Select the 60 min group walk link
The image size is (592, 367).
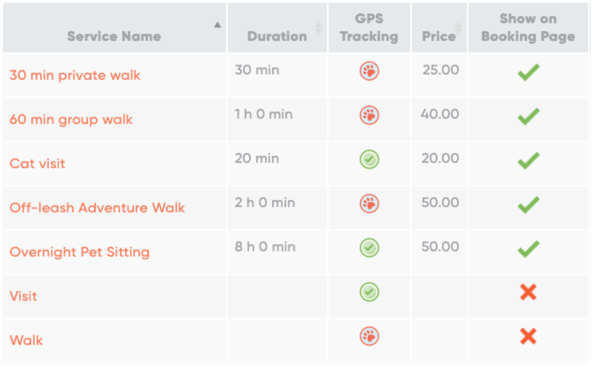click(71, 120)
